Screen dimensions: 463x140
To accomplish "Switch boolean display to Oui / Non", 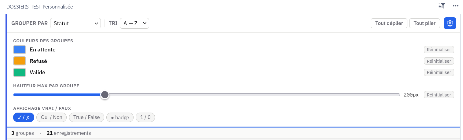I will [51, 117].
